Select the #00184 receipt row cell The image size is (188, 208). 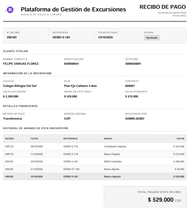[x=9, y=169]
